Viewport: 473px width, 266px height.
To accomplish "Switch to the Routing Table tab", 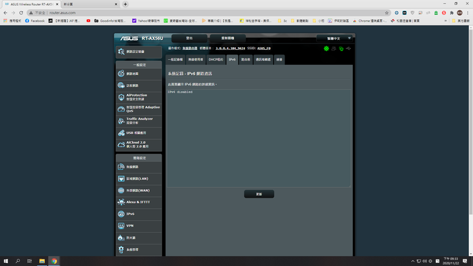I will tap(246, 60).
